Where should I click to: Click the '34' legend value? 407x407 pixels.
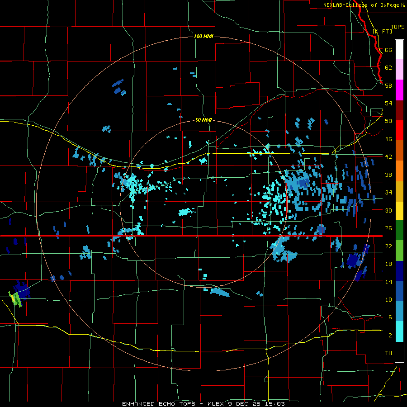[x=388, y=193]
